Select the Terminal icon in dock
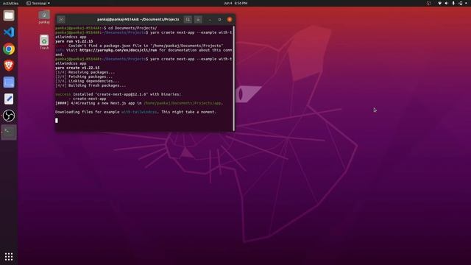The image size is (471, 265). tap(9, 132)
